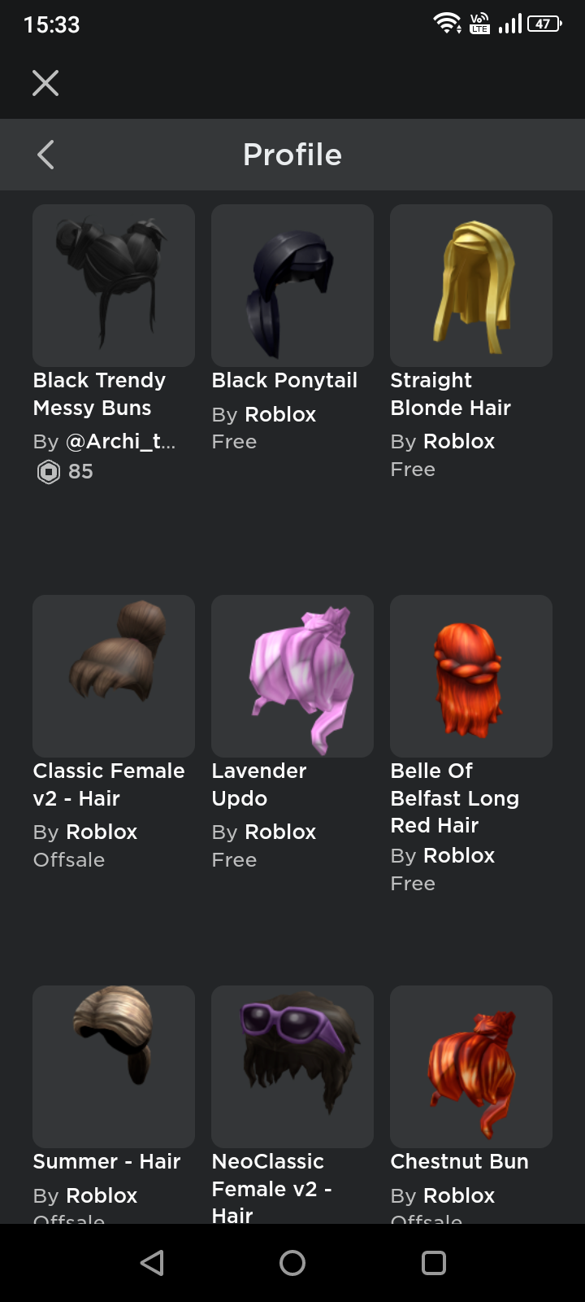The image size is (585, 1302).
Task: Open Black Trendy Messy Buns thumbnail
Action: tap(114, 286)
